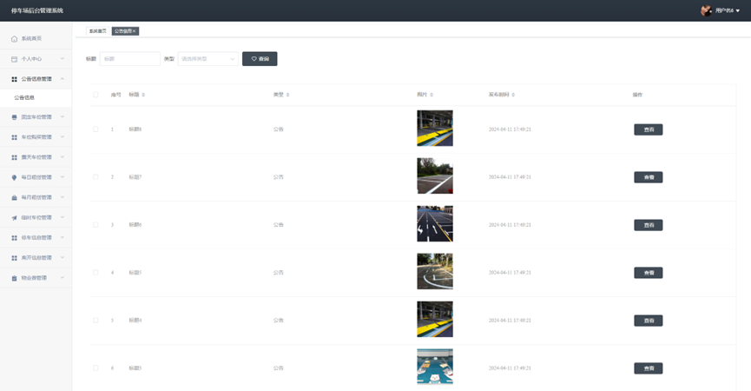The width and height of the screenshot is (751, 391).
Task: Check the box for row 标题8
Action: [96, 129]
